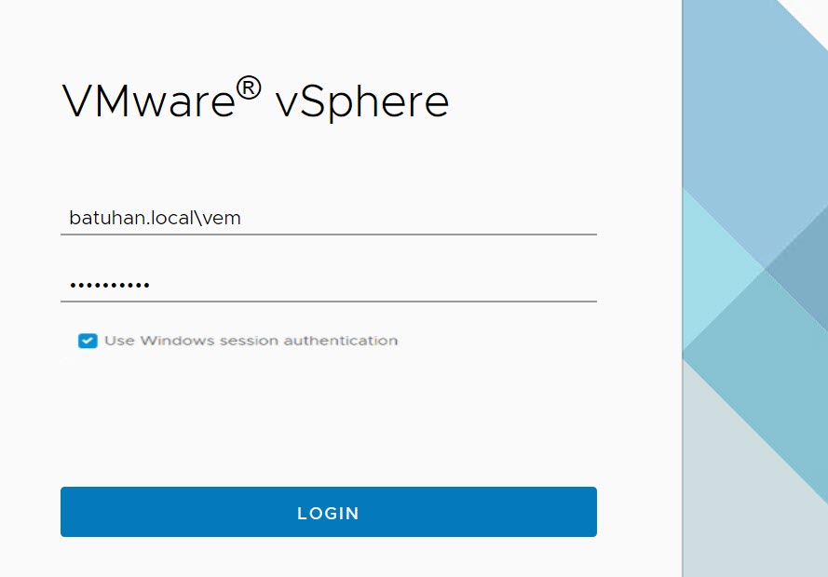
Task: Click the vertical divider beside the artwork
Action: 683,288
